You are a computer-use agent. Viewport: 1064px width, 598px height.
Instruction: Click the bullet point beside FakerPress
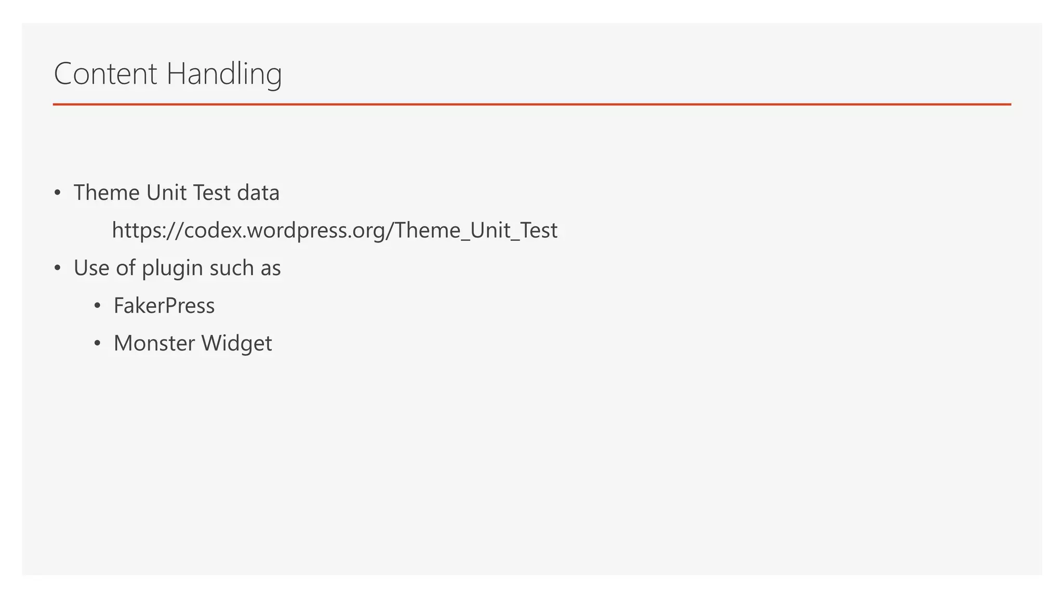pos(97,306)
